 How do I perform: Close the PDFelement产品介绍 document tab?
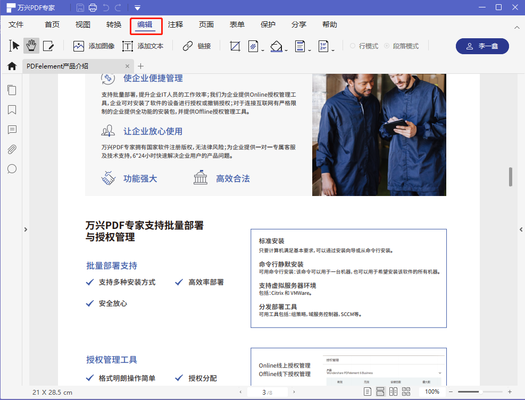[127, 66]
